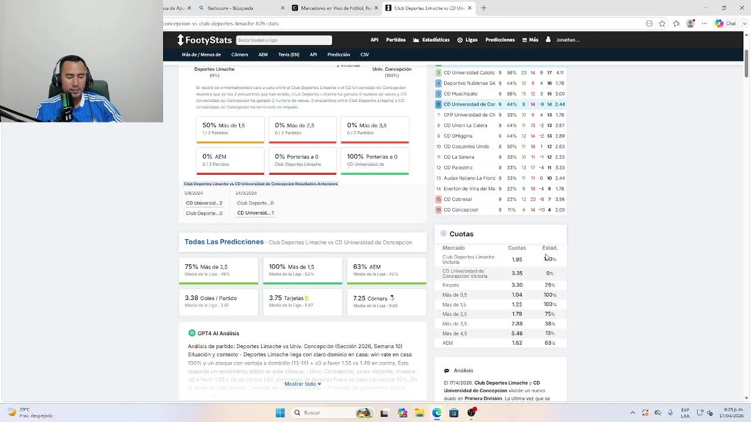
Task: Click the 0% Más de 2,5 card
Action: [302, 130]
